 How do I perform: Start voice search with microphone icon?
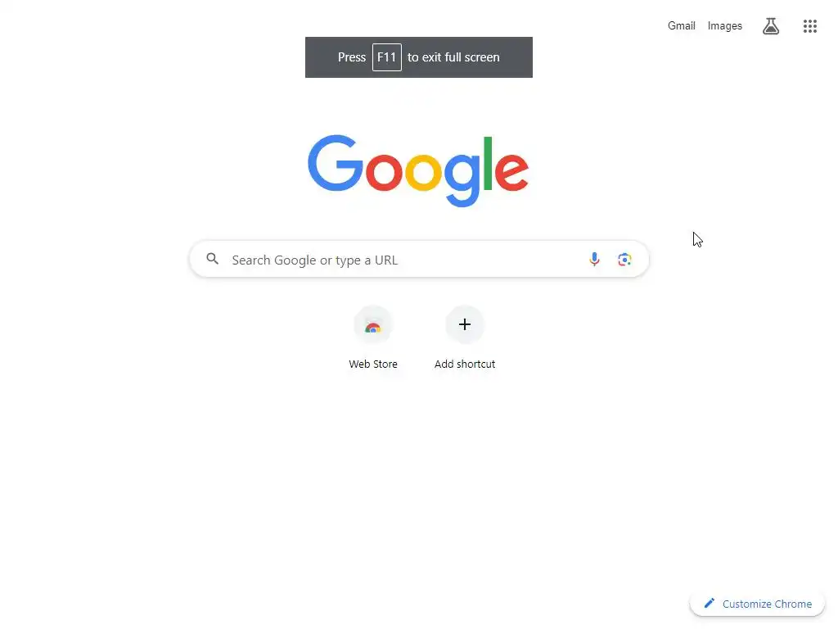[x=594, y=260]
